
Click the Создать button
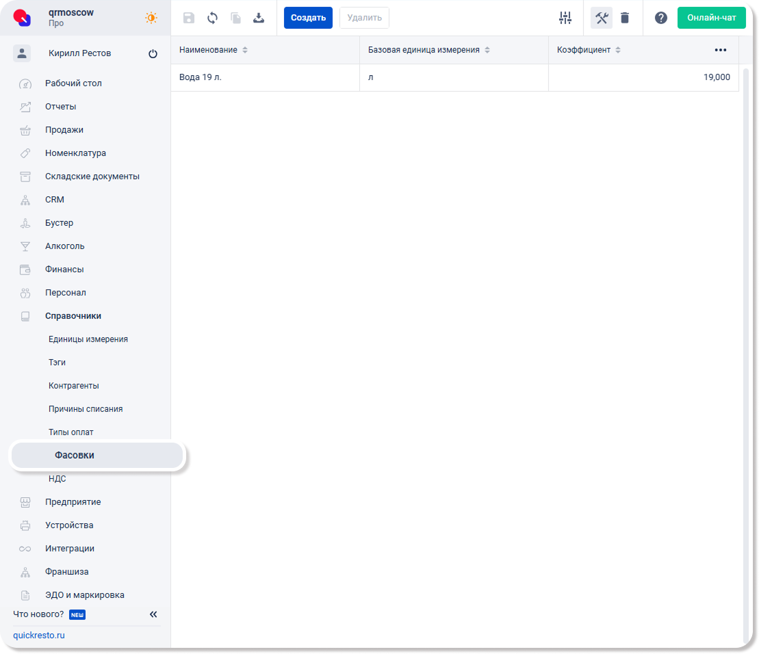click(308, 18)
